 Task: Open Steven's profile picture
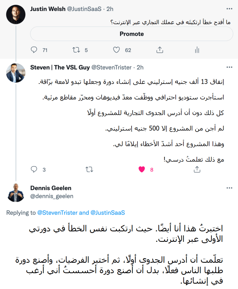[x=16, y=73]
